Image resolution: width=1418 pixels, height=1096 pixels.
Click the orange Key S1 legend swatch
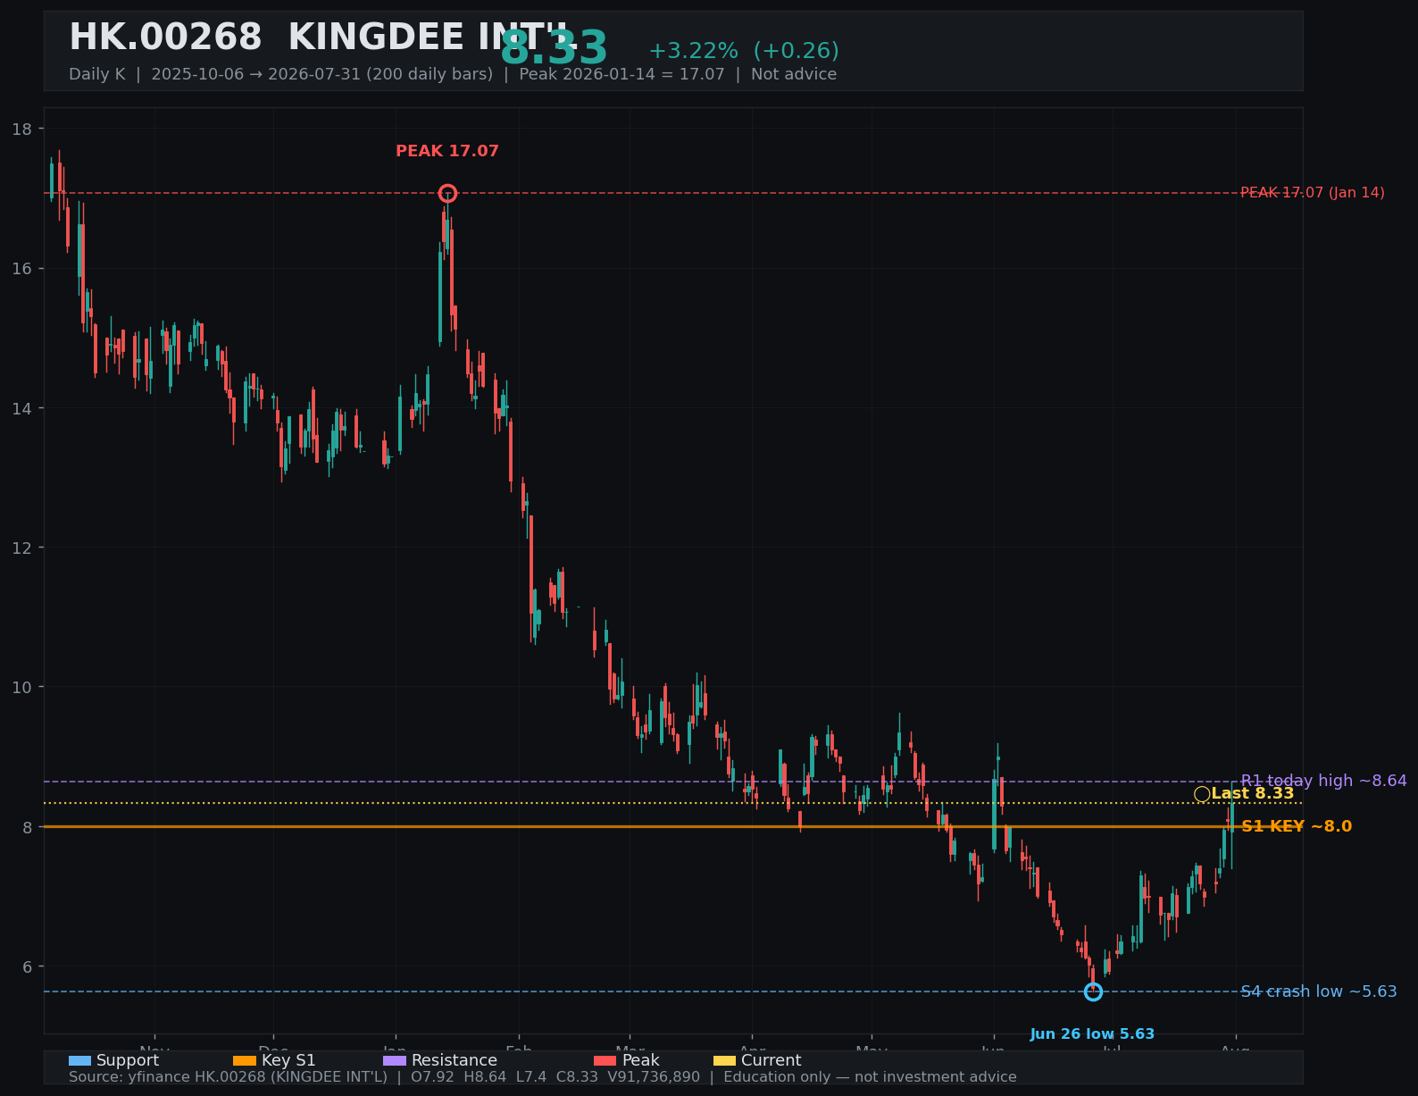pos(245,1060)
